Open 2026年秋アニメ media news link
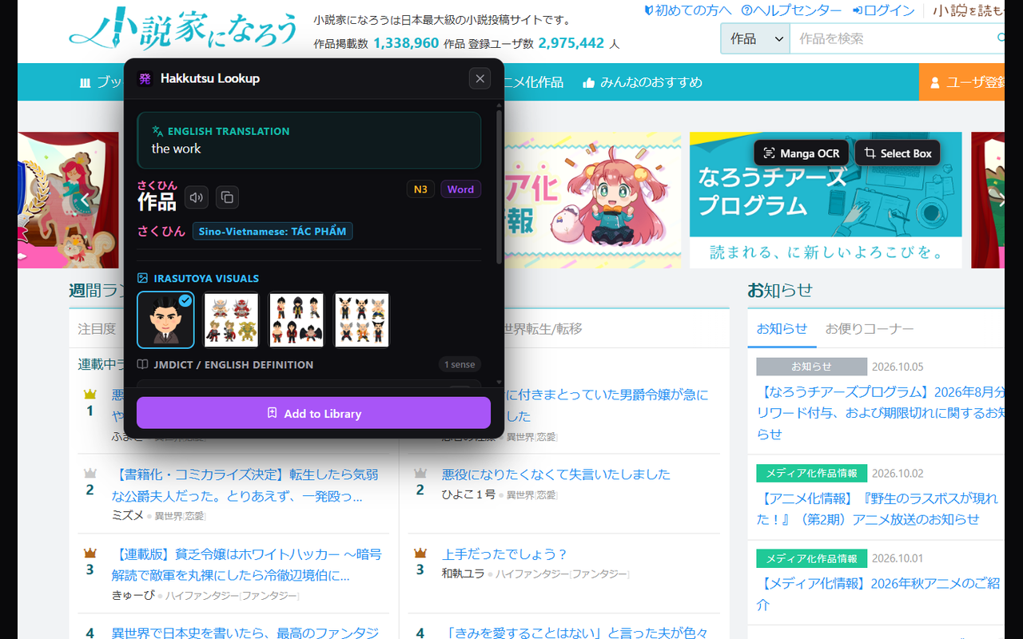This screenshot has width=1023, height=639. [x=878, y=593]
